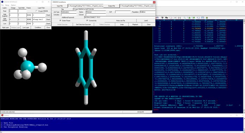Click the High (Ligand) Freeze NONE field

tap(29, 15)
